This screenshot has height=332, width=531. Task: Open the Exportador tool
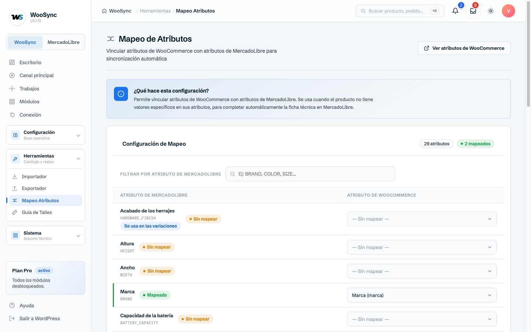[46, 189]
